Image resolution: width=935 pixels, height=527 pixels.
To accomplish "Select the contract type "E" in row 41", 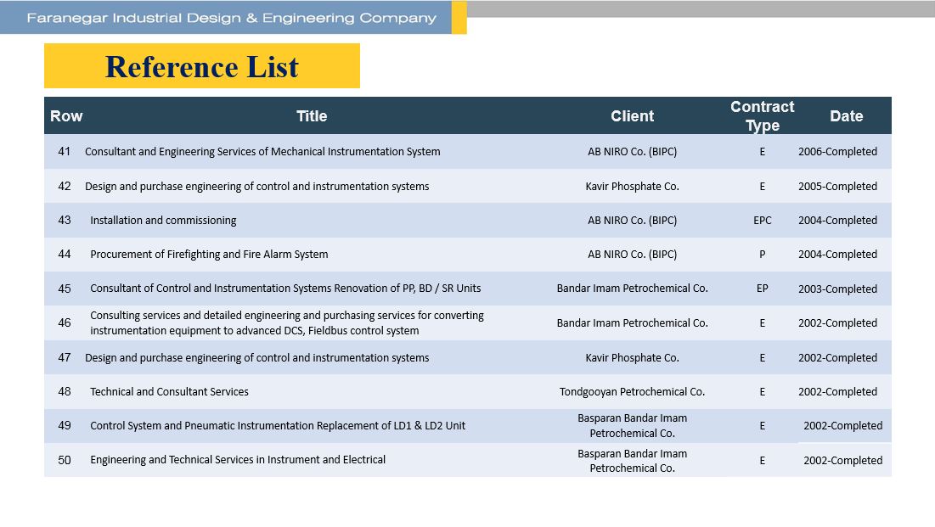I will coord(762,151).
